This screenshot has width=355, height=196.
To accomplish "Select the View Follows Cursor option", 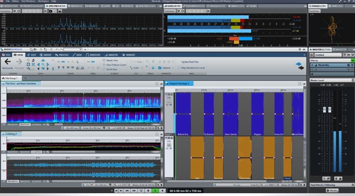I will click(x=104, y=65).
